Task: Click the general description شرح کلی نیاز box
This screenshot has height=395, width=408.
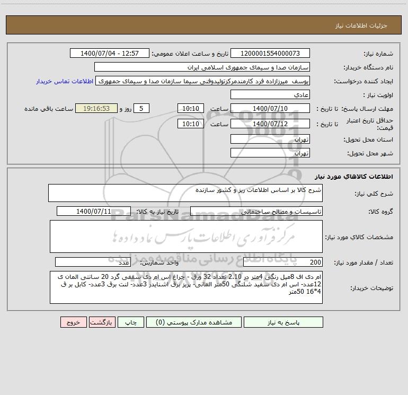Action: (185, 193)
